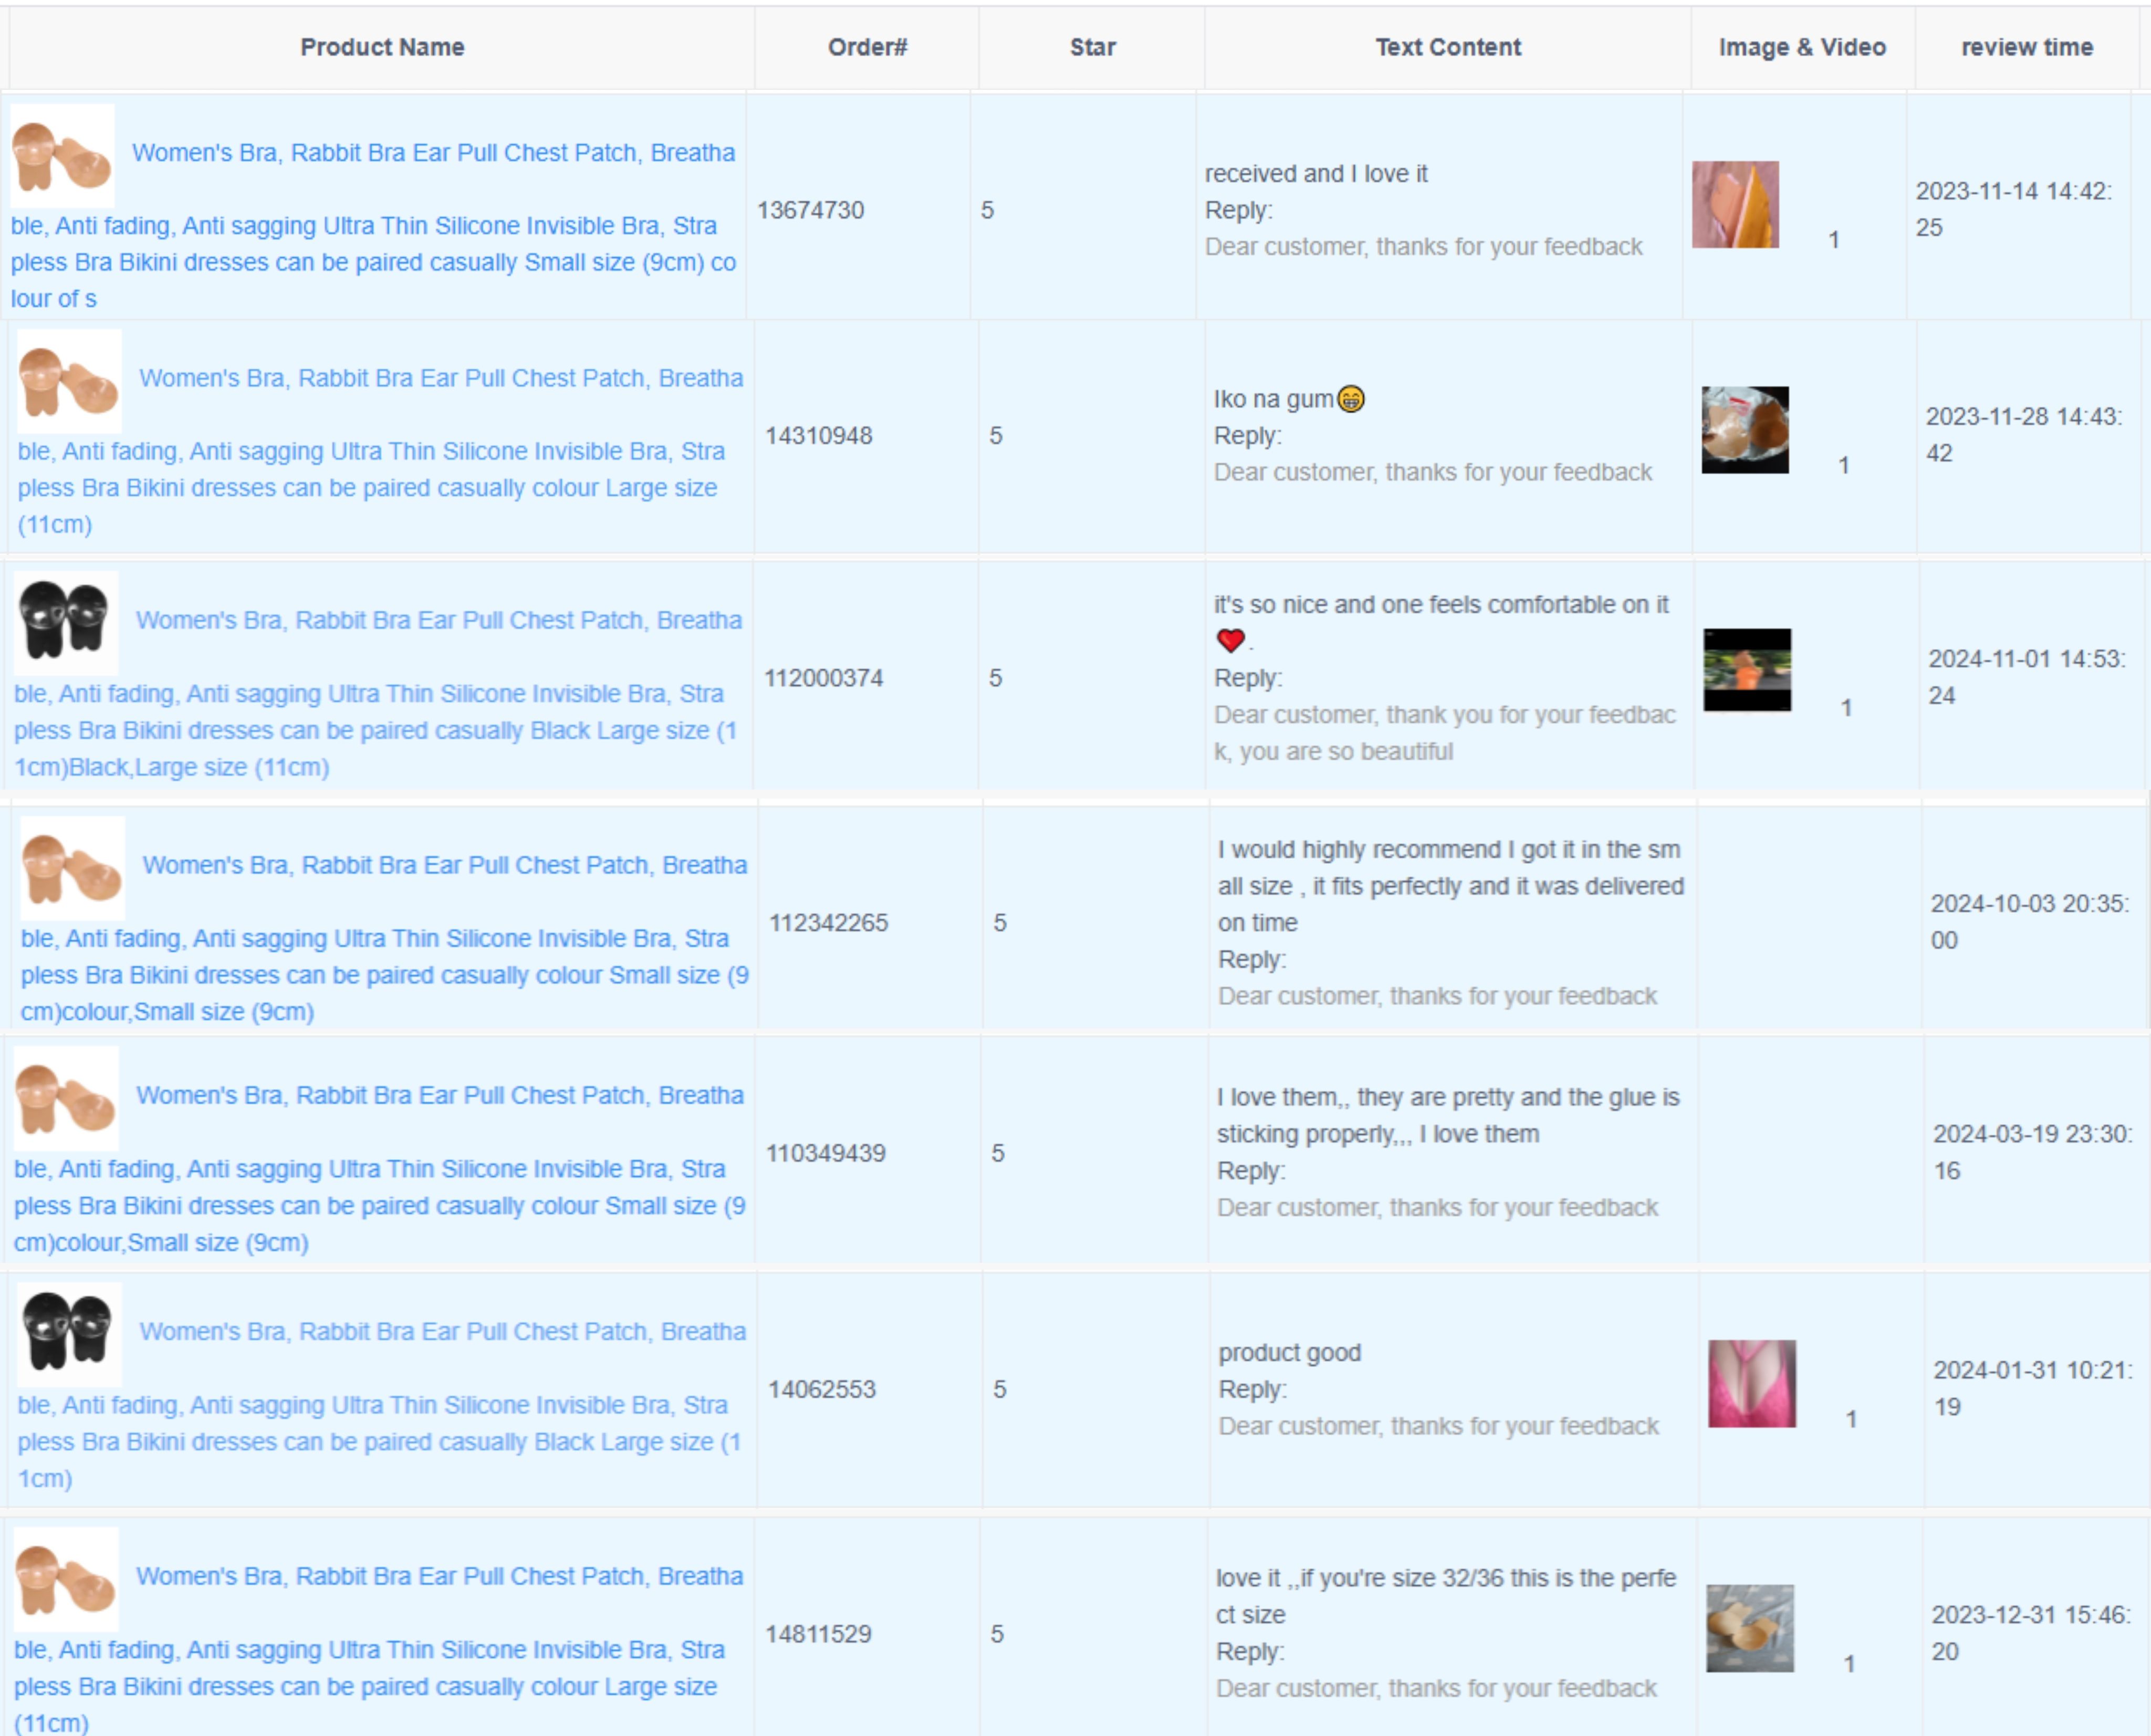Click black product thumbnail for order 14062553
The height and width of the screenshot is (1736, 2151).
(69, 1334)
